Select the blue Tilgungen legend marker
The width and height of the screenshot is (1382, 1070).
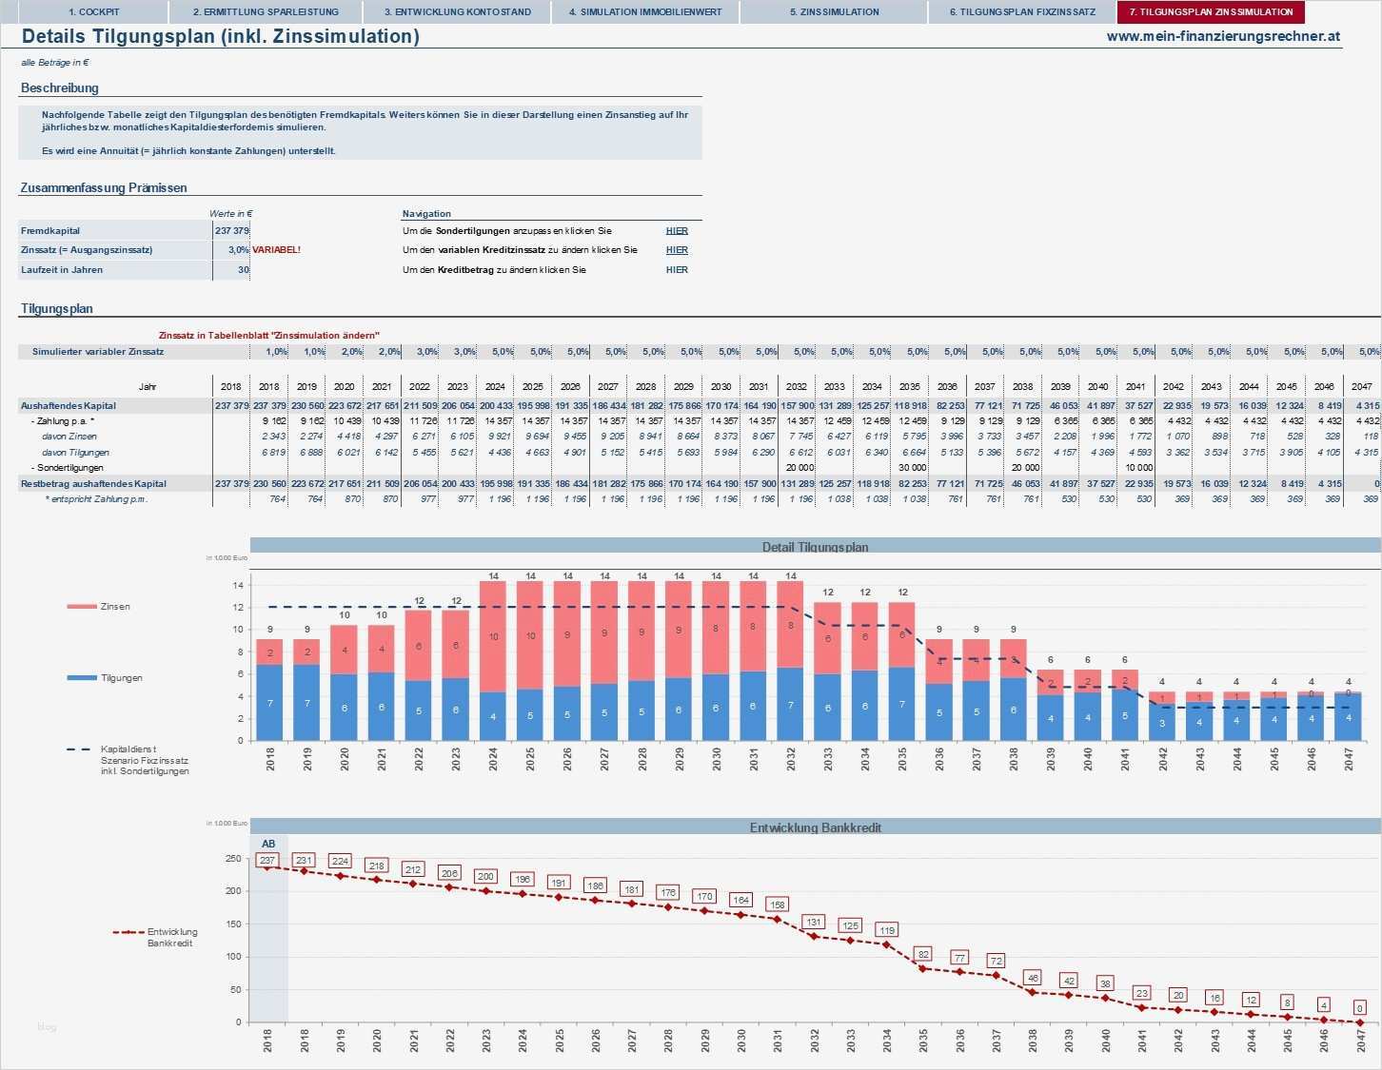[x=80, y=677]
